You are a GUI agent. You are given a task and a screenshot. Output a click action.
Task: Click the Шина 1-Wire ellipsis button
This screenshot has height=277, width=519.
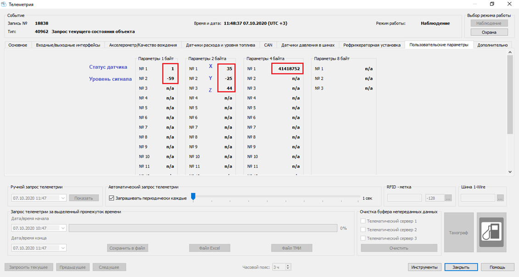point(500,198)
